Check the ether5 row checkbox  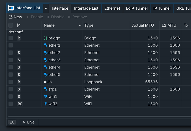tap(11, 75)
